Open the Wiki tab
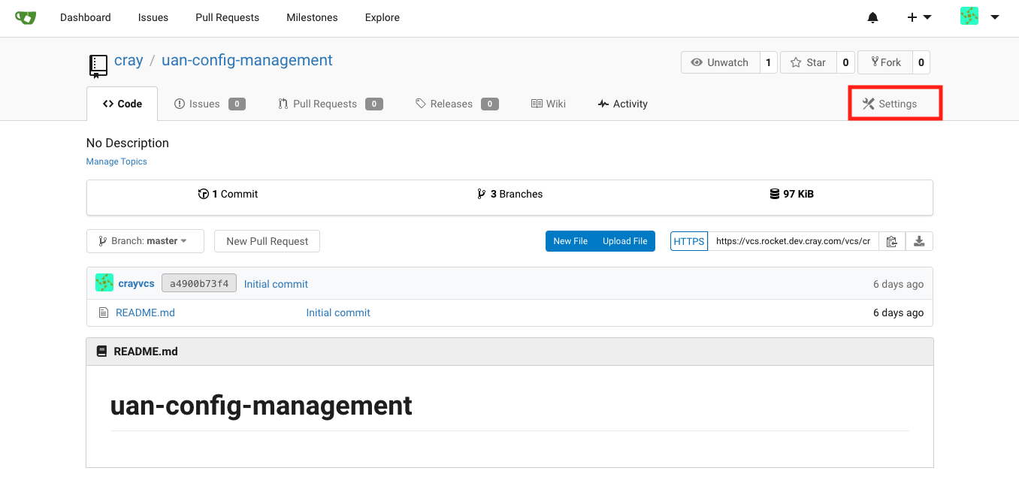Screen dimensions: 1019x480 (x=549, y=104)
